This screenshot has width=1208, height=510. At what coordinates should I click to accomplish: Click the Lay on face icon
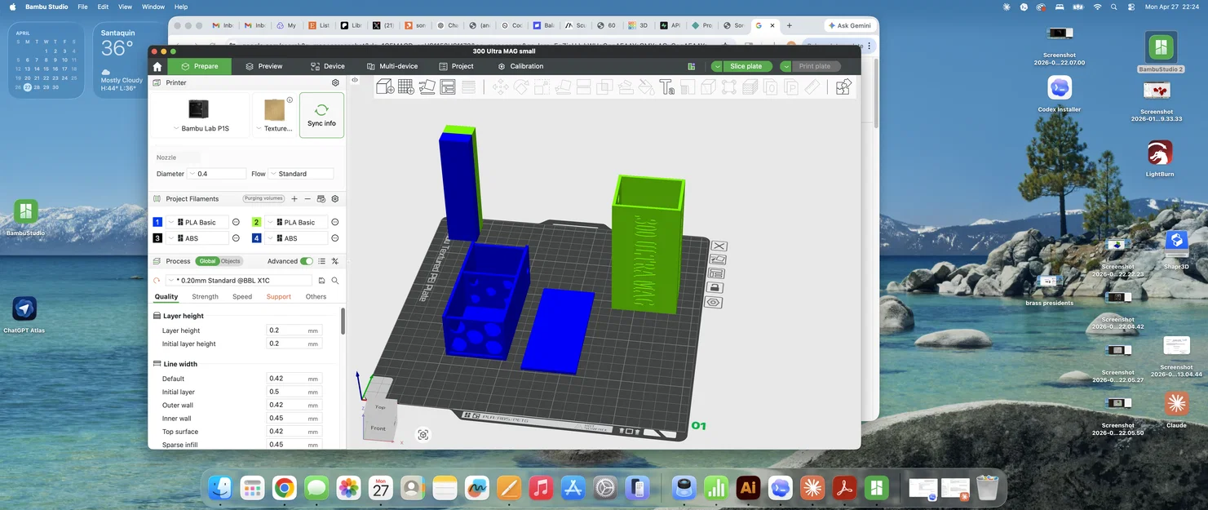click(563, 86)
